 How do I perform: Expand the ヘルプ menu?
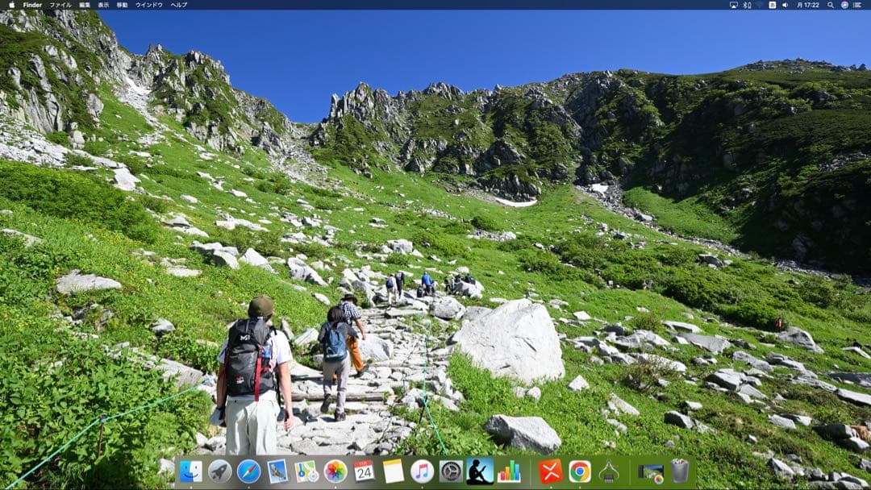[179, 5]
